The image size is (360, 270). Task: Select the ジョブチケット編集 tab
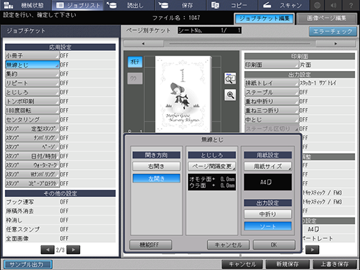click(265, 18)
